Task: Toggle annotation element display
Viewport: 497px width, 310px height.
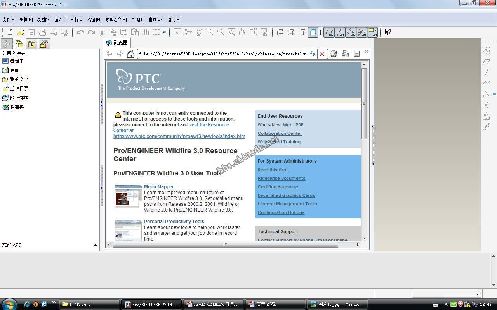Action: (372, 32)
